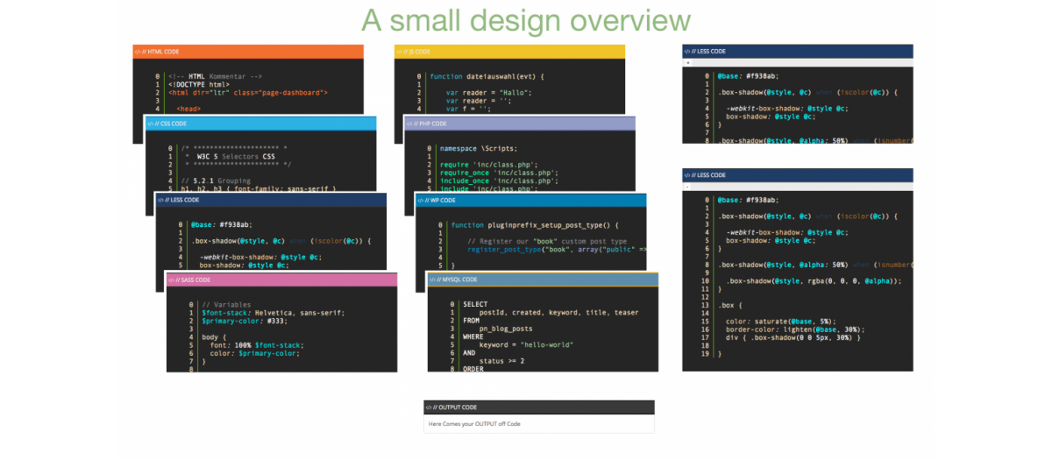Click the '// PHP CODE' header label
Image resolution: width=1052 pixels, height=460 pixels.
[430, 124]
